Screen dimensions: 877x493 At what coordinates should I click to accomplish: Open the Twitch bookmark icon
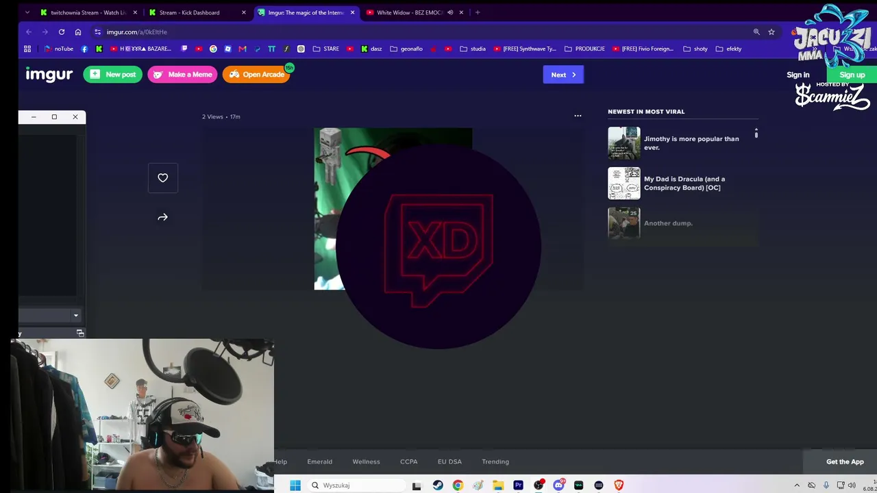point(184,49)
